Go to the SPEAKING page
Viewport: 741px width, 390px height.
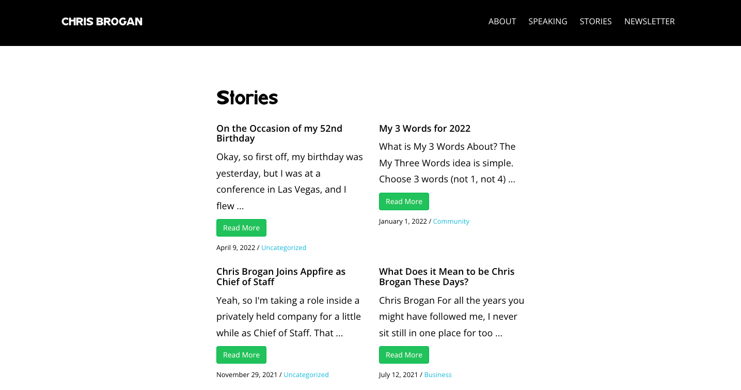tap(548, 21)
